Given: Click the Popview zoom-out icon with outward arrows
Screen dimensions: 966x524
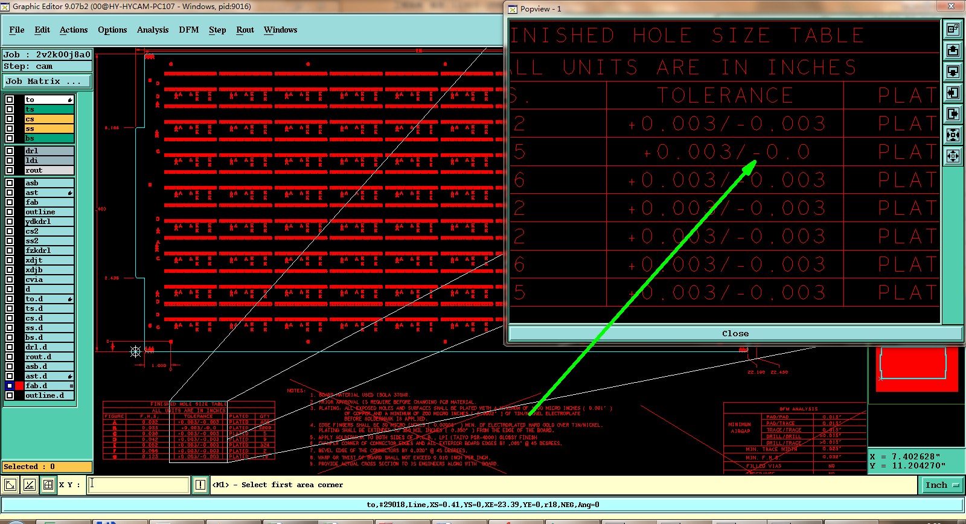Looking at the screenshot, I should pyautogui.click(x=953, y=156).
